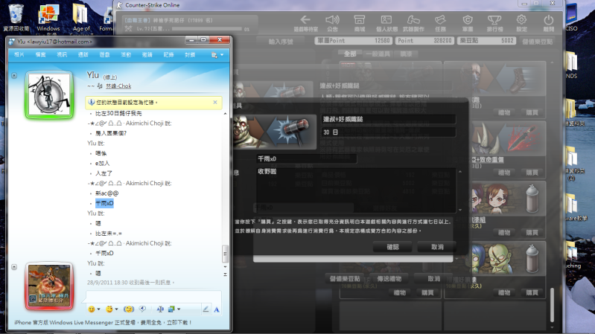Open the Recycle Bin desktop icon
The height and width of the screenshot is (334, 595).
[16, 17]
